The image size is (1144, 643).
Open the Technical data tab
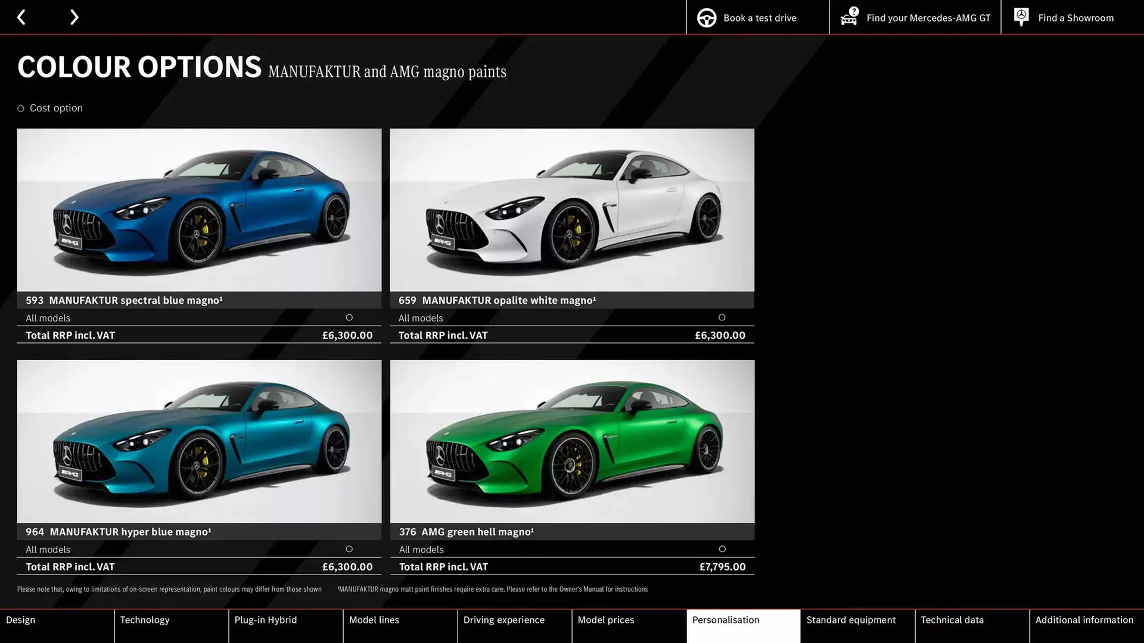[972, 626]
